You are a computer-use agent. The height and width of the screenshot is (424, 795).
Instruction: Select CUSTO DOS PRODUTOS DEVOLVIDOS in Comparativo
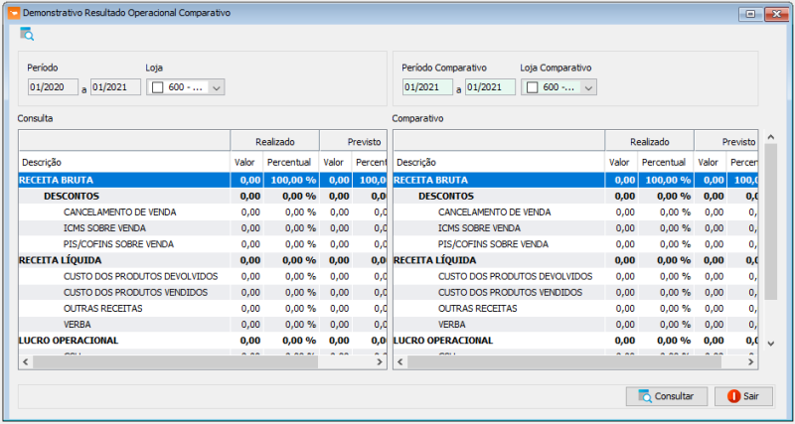575,277
